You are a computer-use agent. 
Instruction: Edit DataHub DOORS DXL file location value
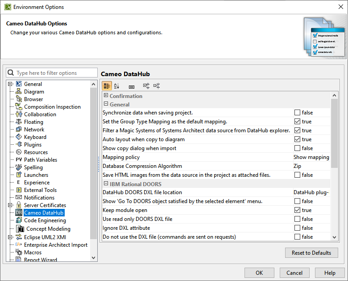[311, 192]
